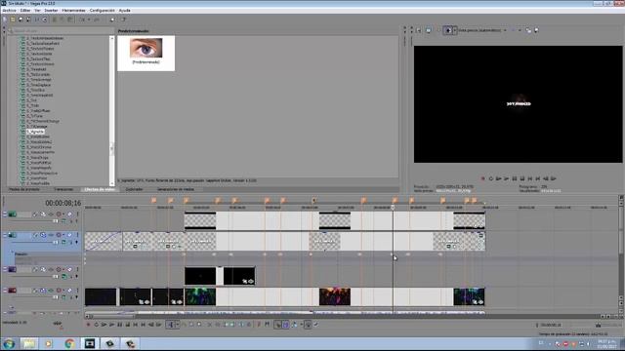Click Record button in timeline transport bar

[88, 325]
